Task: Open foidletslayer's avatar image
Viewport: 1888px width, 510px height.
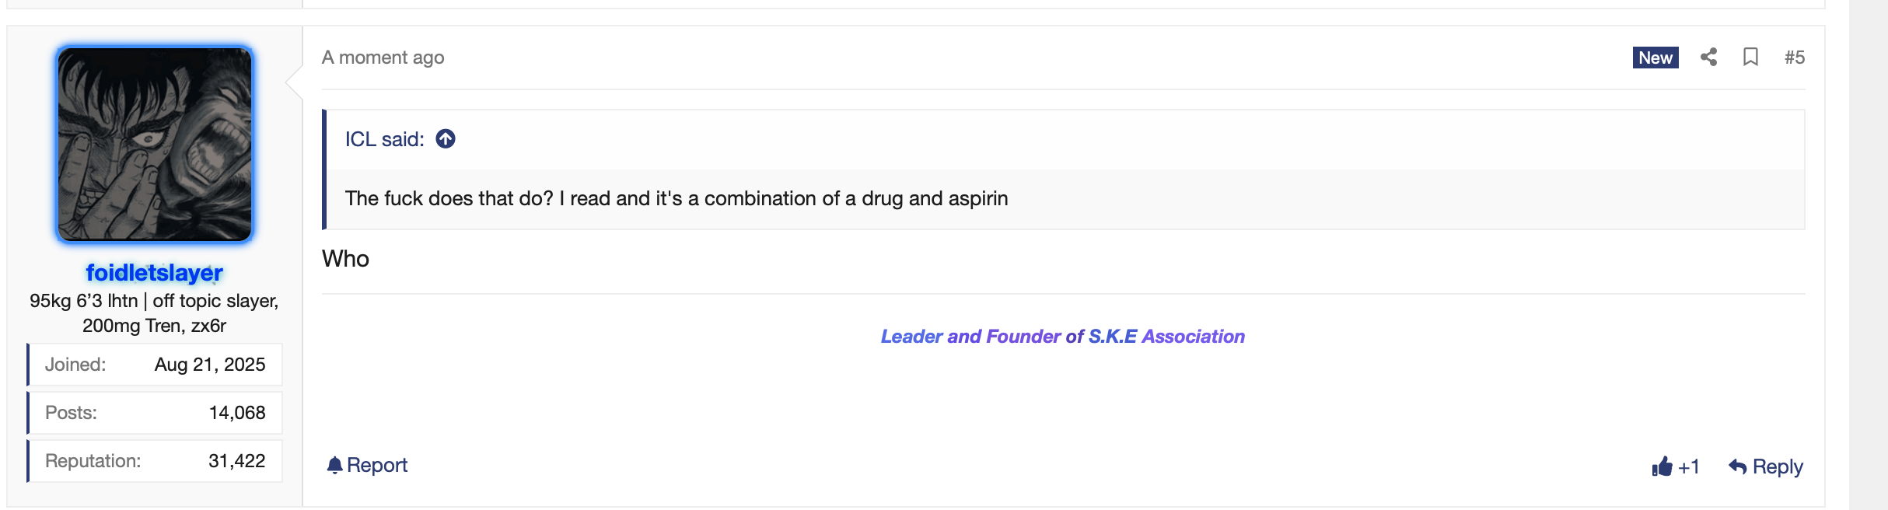Action: [155, 145]
